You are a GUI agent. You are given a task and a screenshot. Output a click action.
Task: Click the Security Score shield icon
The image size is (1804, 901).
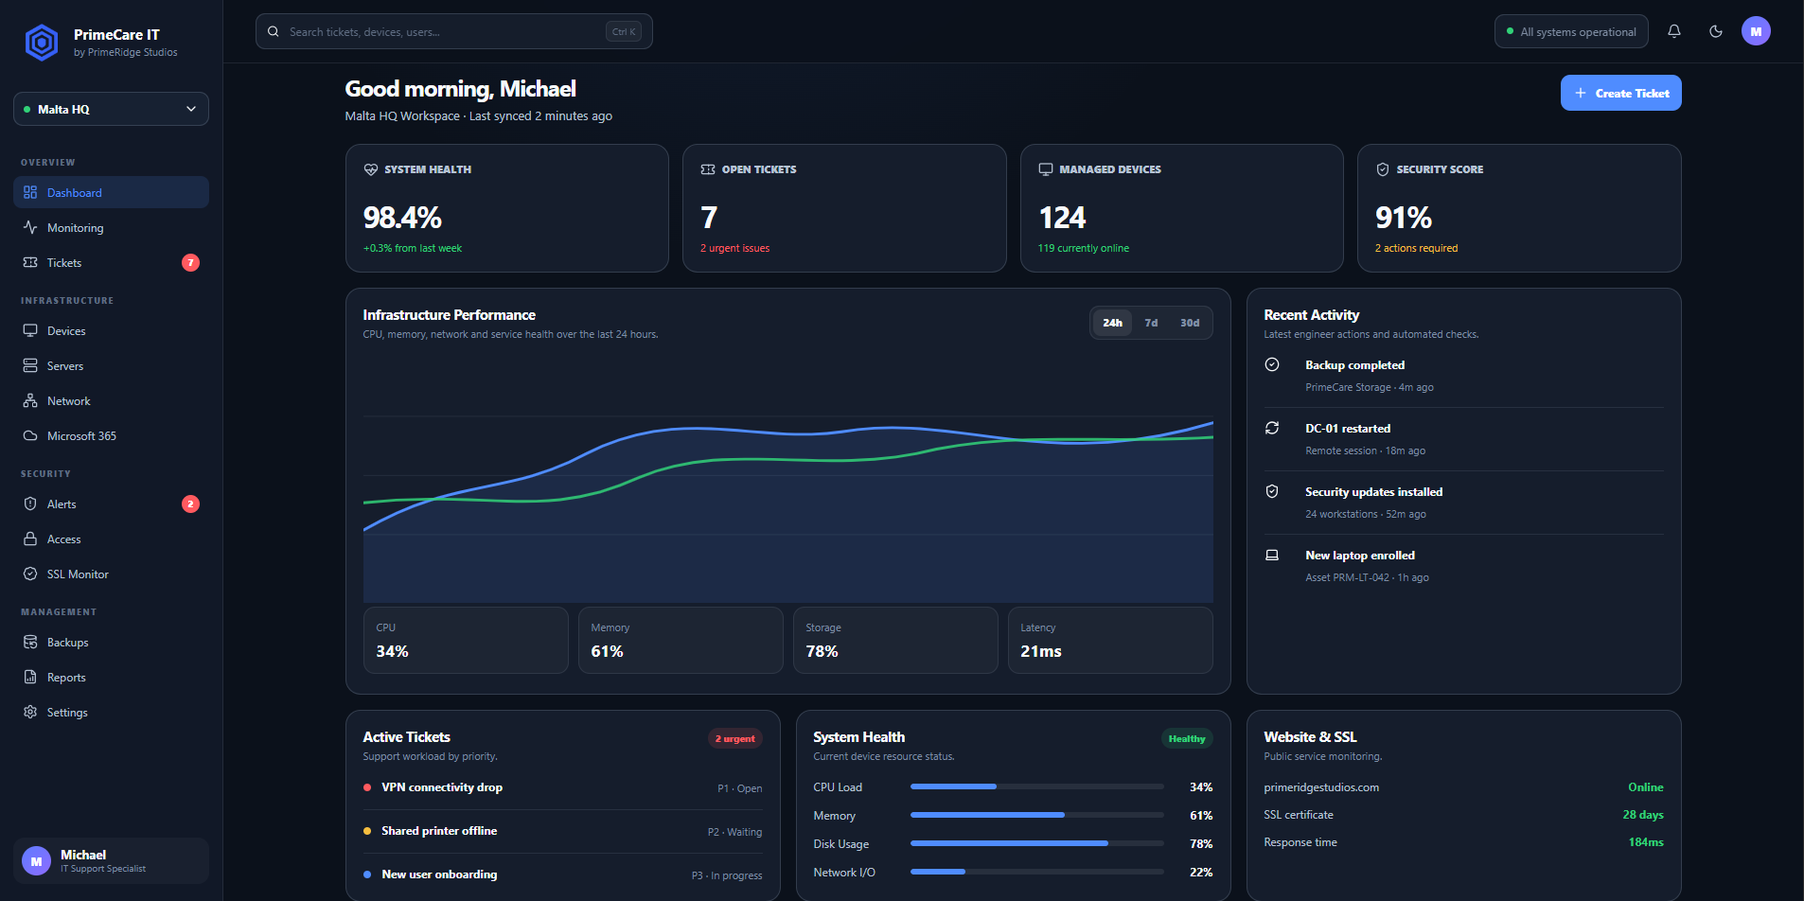pos(1383,169)
